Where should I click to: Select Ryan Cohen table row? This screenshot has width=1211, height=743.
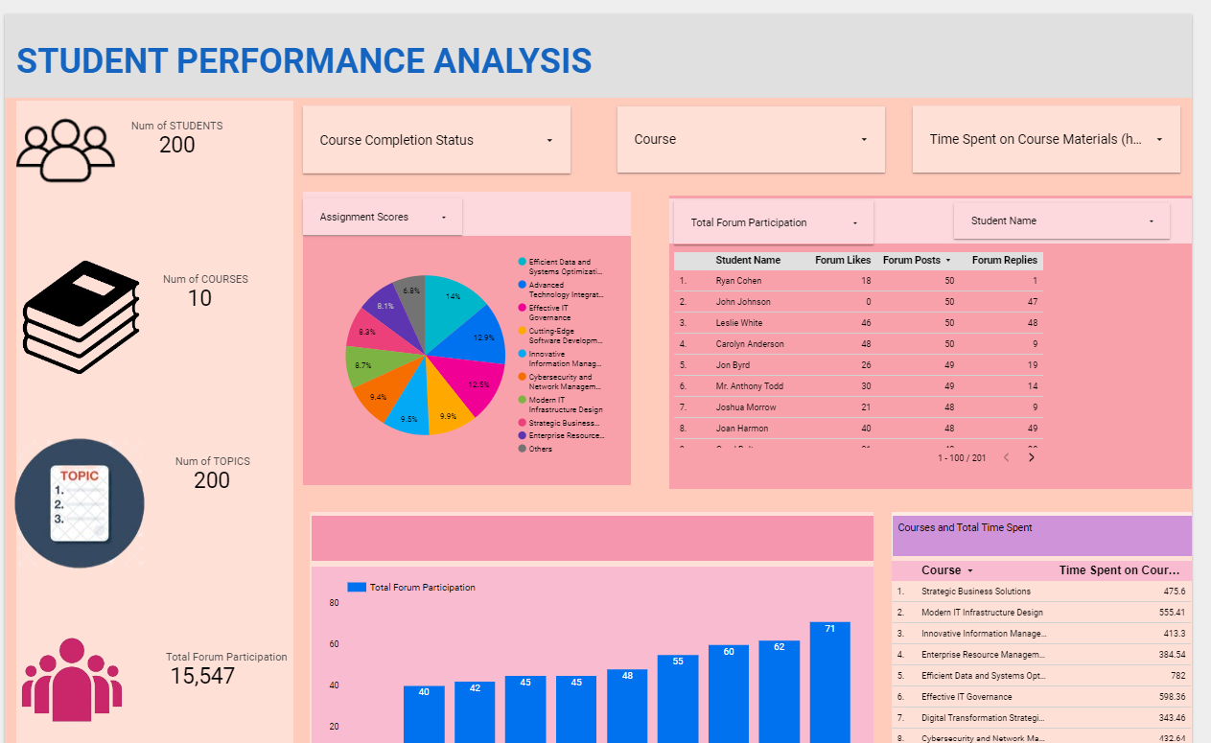858,281
